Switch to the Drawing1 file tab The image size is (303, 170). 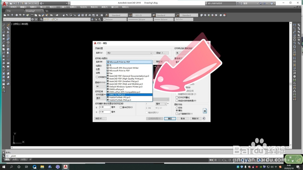(31, 11)
